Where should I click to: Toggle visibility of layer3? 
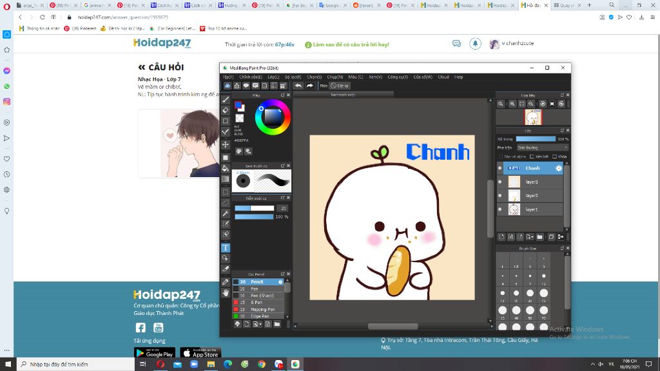click(500, 182)
